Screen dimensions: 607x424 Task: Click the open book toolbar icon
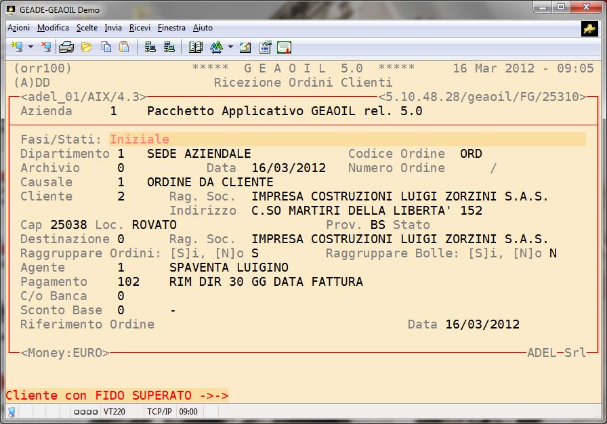[x=196, y=47]
